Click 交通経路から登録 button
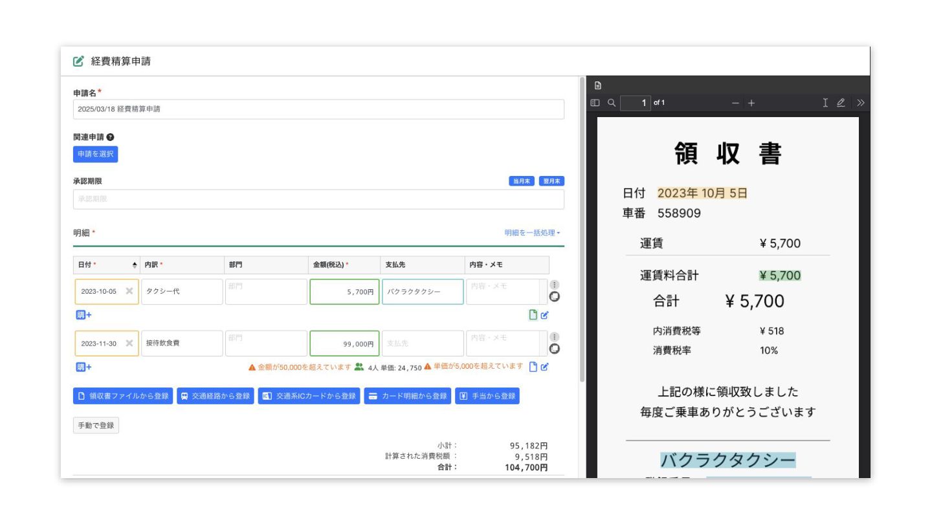This screenshot has height=524, width=932. click(x=216, y=396)
